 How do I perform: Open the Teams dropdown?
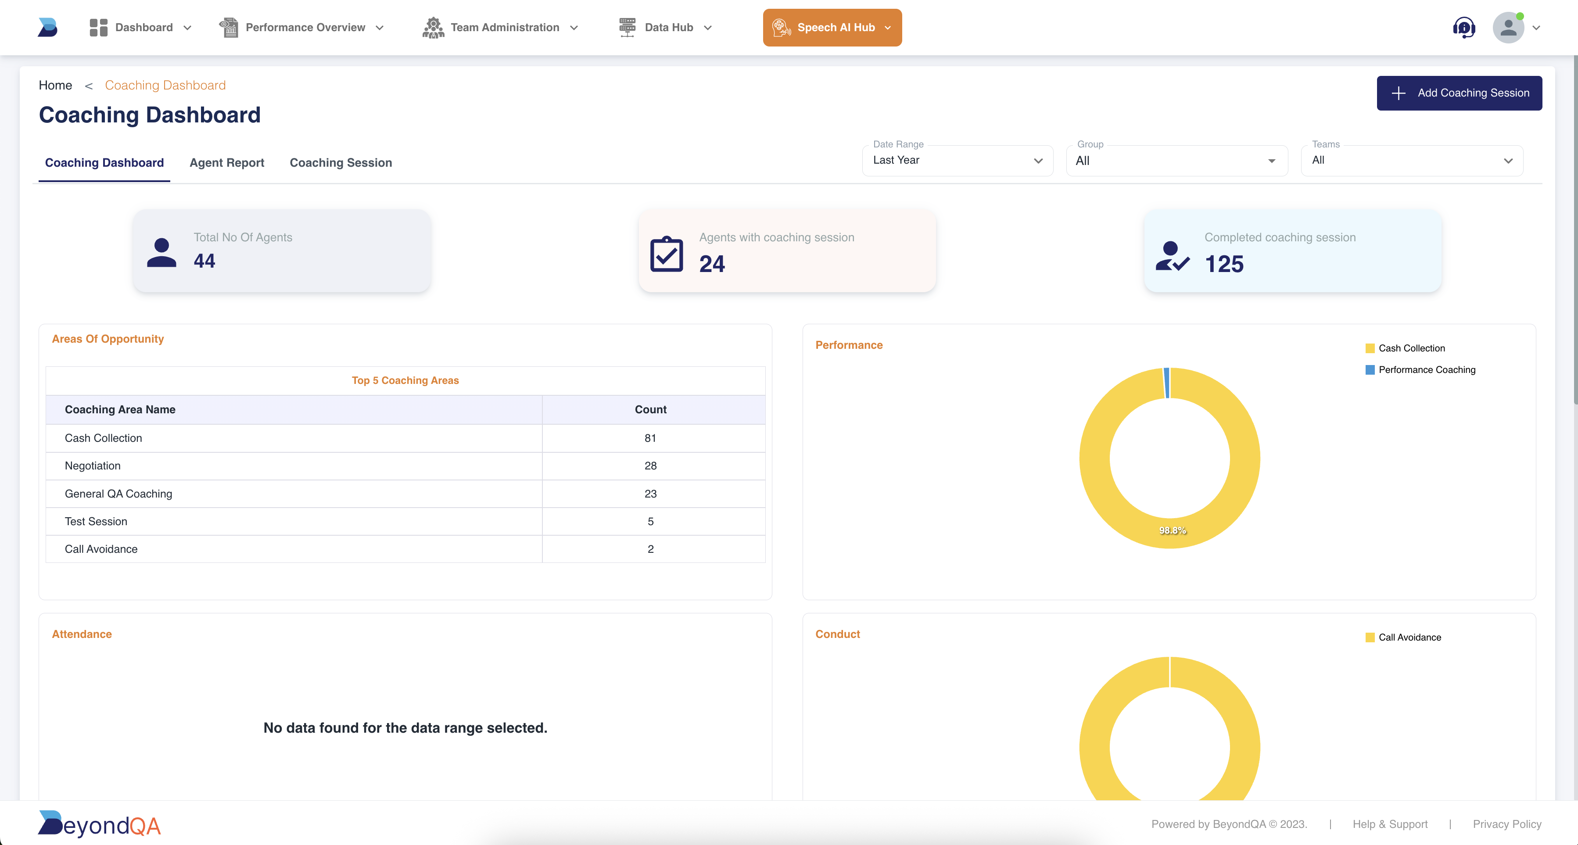[x=1411, y=161]
